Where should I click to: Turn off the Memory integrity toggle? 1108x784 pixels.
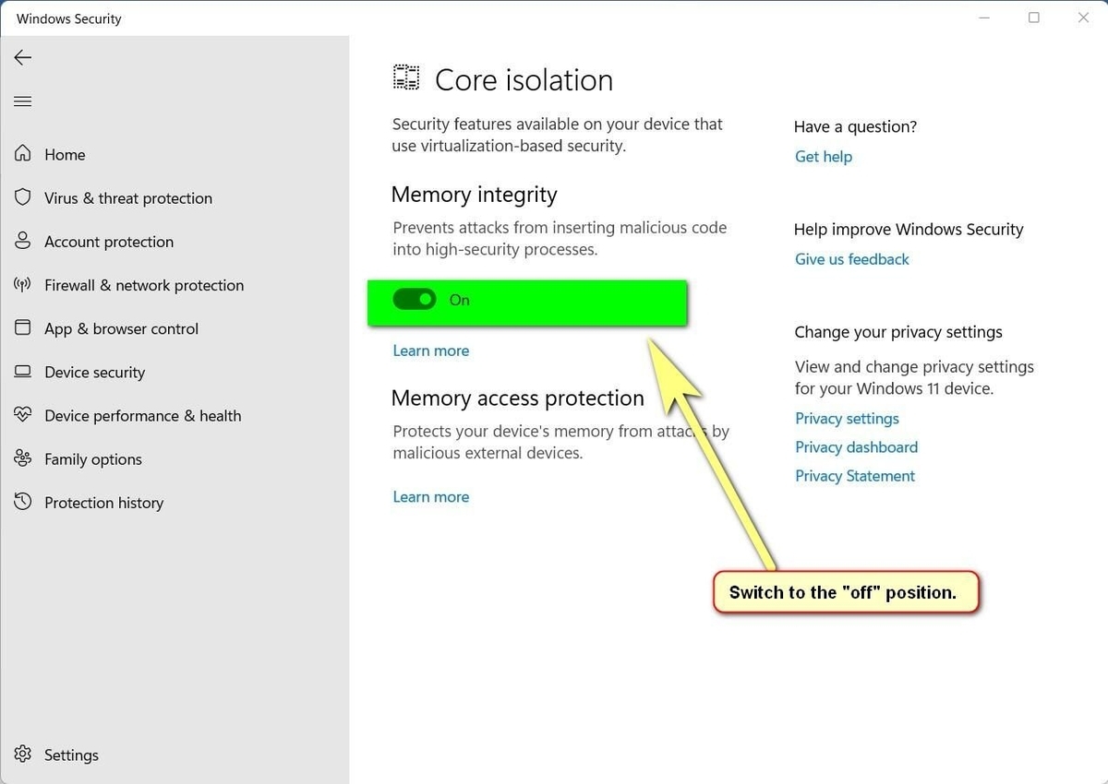(415, 300)
